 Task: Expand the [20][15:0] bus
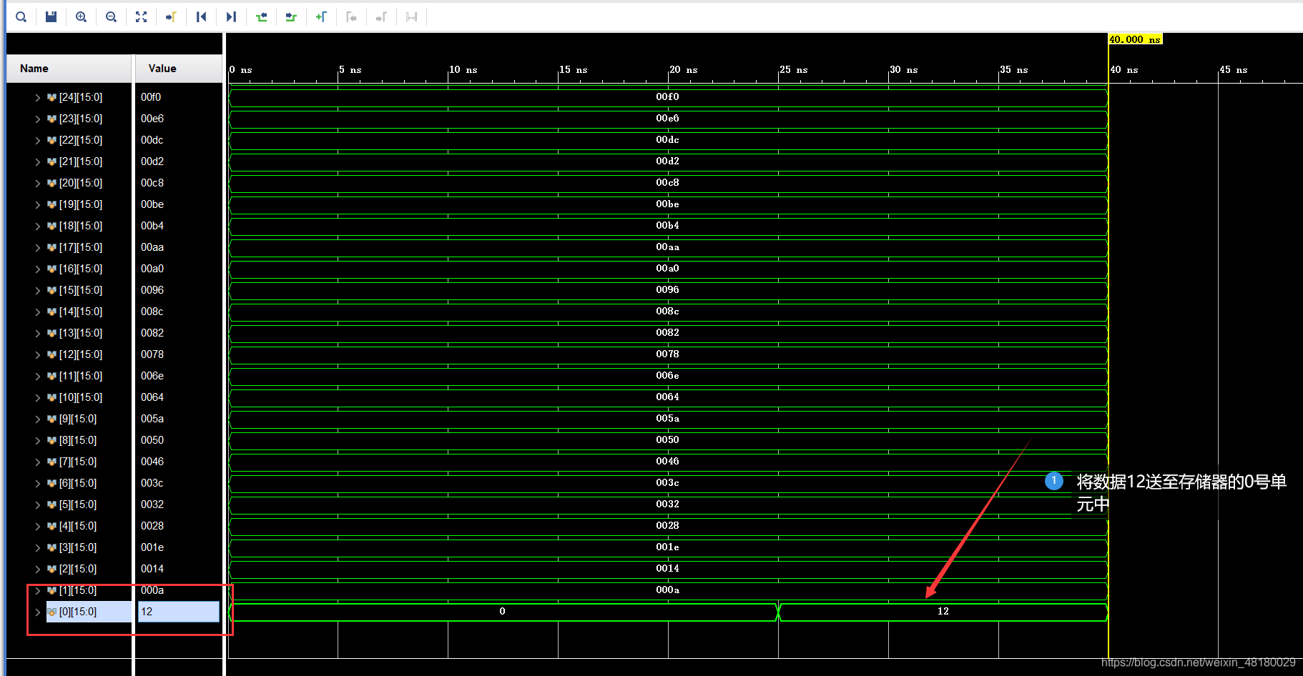pos(38,183)
